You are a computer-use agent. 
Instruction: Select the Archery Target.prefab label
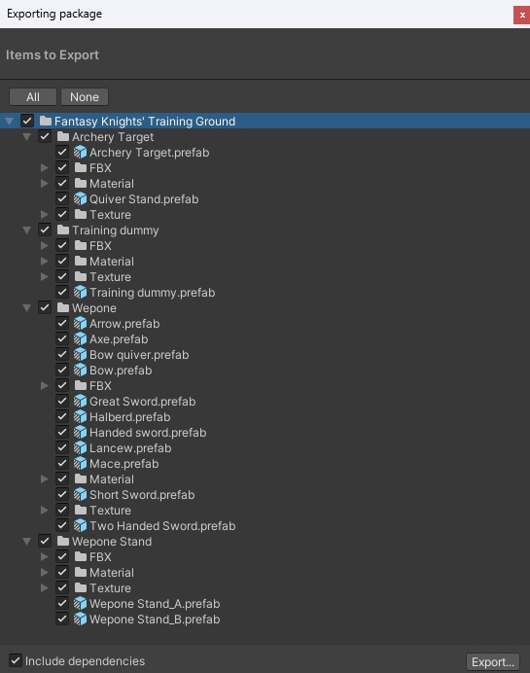(x=150, y=153)
